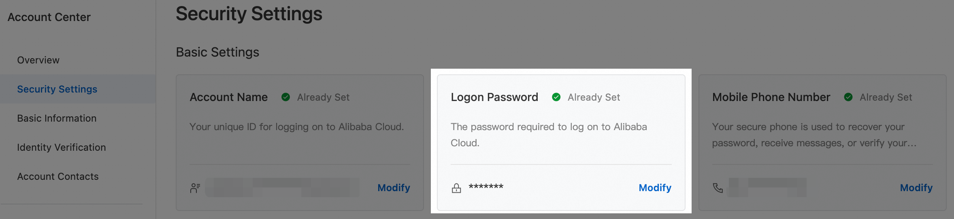Click the green check icon beside Logon Password
The image size is (954, 219).
pyautogui.click(x=556, y=97)
